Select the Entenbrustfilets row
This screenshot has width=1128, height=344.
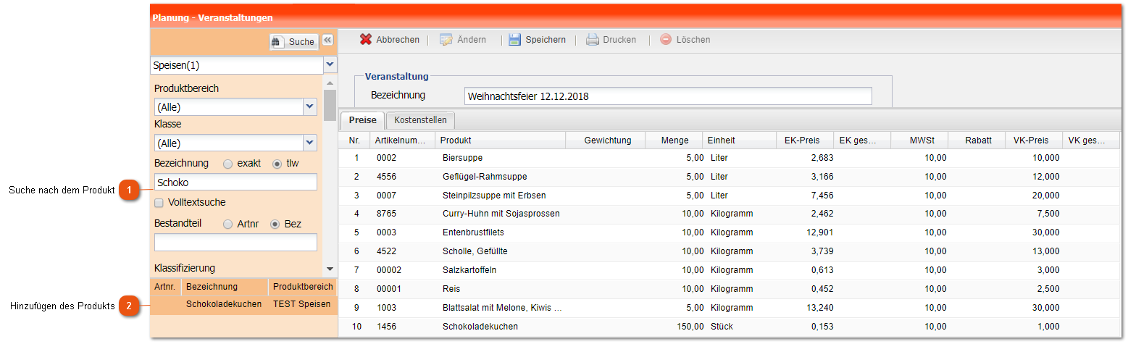[x=730, y=232]
